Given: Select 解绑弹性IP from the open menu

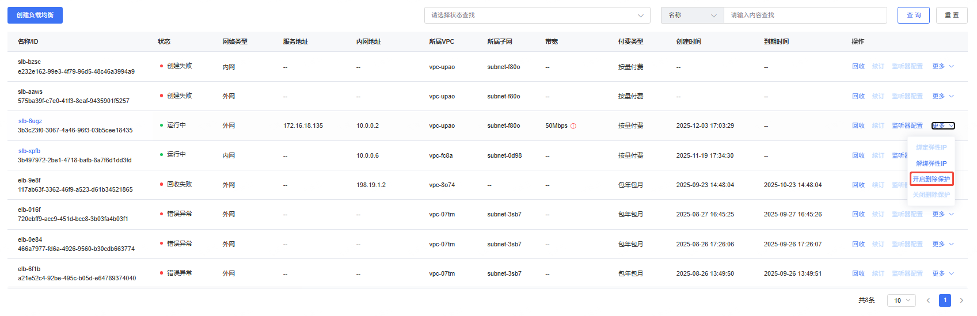Looking at the screenshot, I should click(931, 164).
